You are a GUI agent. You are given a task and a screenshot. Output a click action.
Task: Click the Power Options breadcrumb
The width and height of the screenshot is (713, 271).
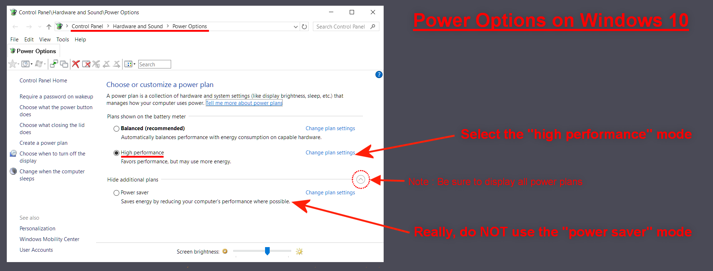(190, 26)
